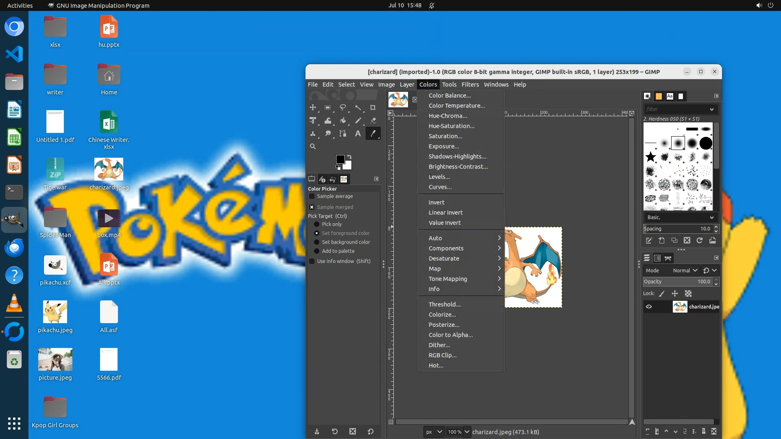Choose Invert from Colors menu
The height and width of the screenshot is (439, 781).
436,202
